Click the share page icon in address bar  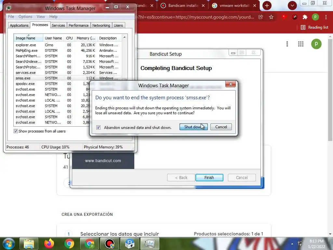[260, 17]
